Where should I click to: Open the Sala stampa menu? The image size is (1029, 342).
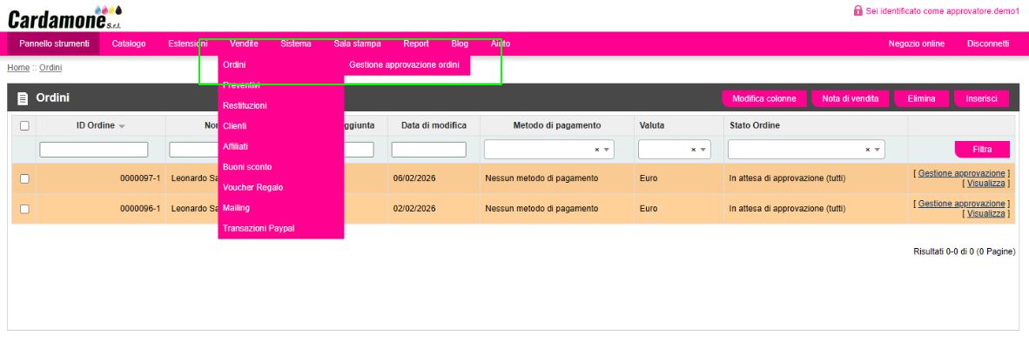pos(357,44)
